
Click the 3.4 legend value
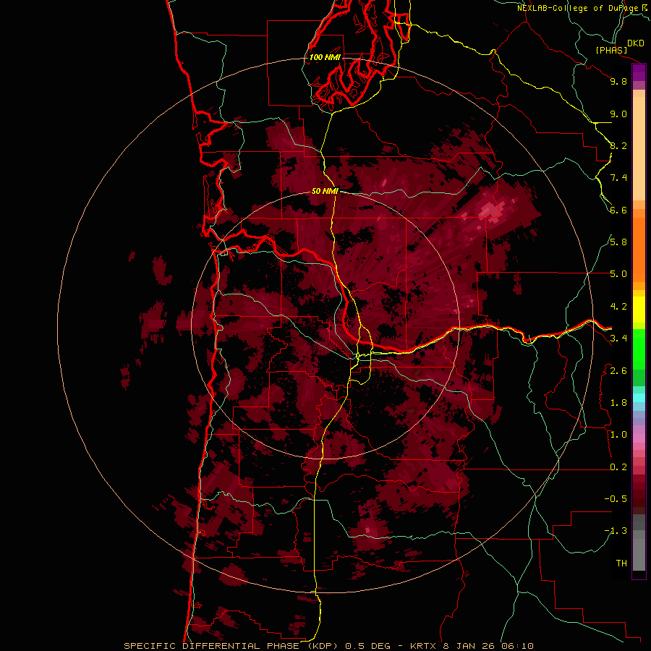click(618, 339)
